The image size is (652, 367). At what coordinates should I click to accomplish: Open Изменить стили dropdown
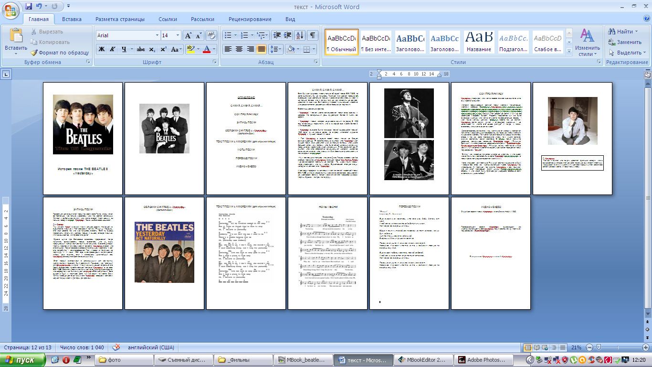pos(587,42)
